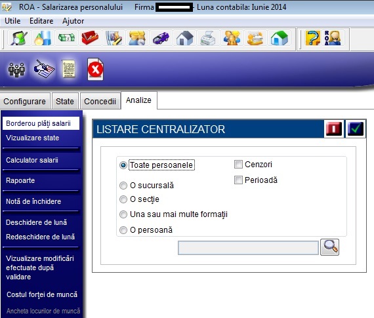Click the three people group icon

click(x=16, y=70)
